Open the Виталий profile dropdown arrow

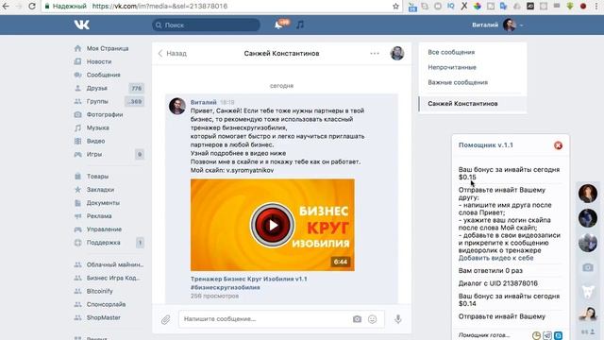(x=521, y=25)
